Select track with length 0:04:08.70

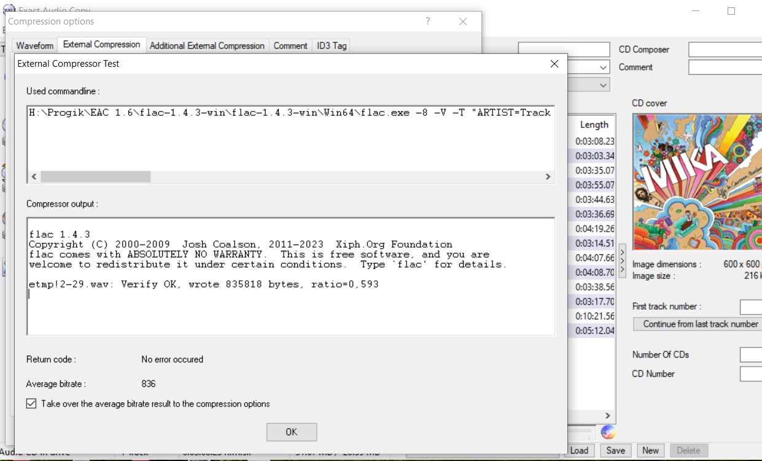(594, 272)
